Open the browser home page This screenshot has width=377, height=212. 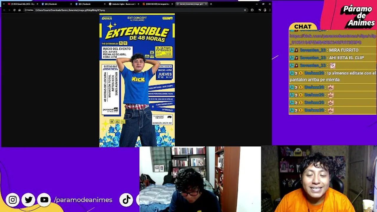click(19, 10)
